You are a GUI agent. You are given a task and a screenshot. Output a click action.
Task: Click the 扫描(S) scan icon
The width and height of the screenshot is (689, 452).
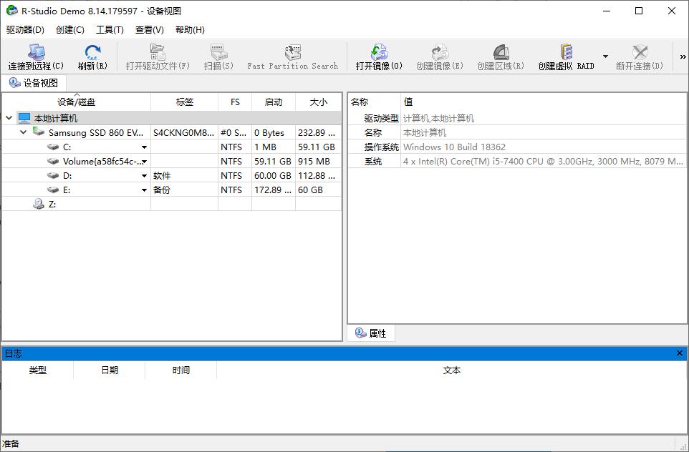[218, 51]
